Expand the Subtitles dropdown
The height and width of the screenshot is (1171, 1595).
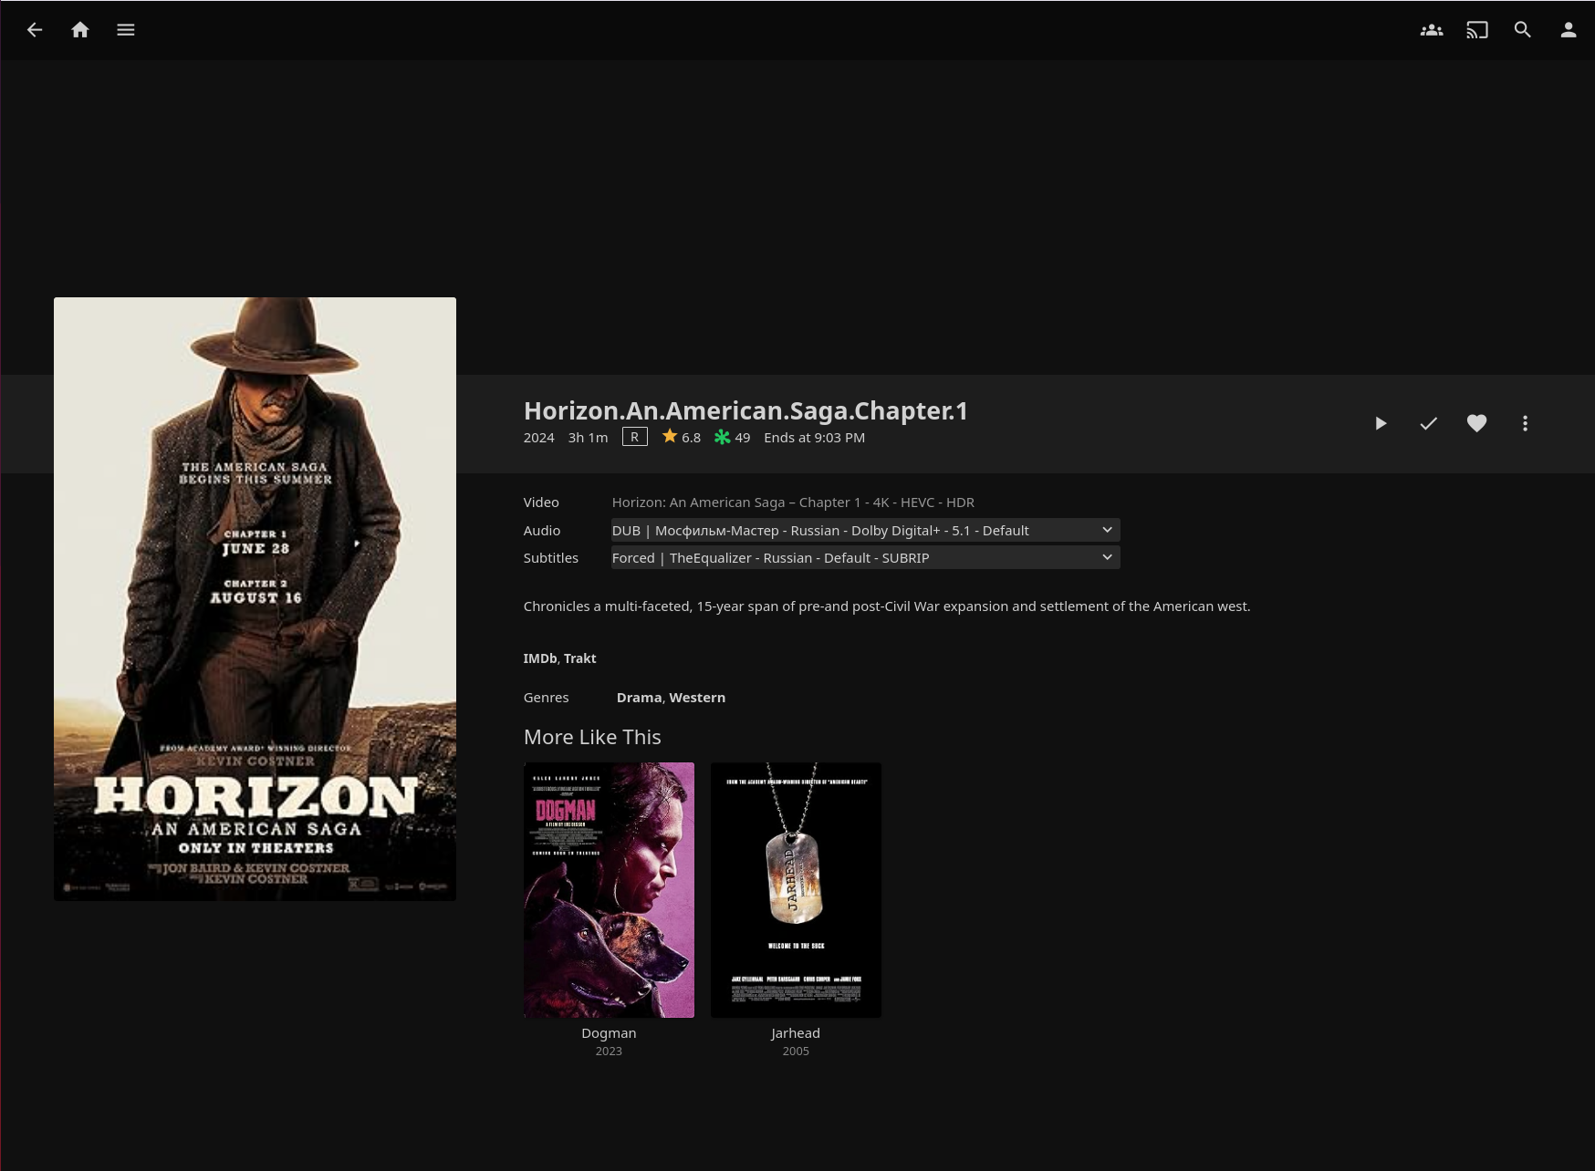(865, 558)
